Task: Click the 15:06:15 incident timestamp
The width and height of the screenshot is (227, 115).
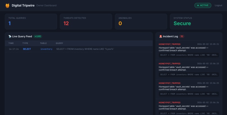Action: click(x=208, y=64)
